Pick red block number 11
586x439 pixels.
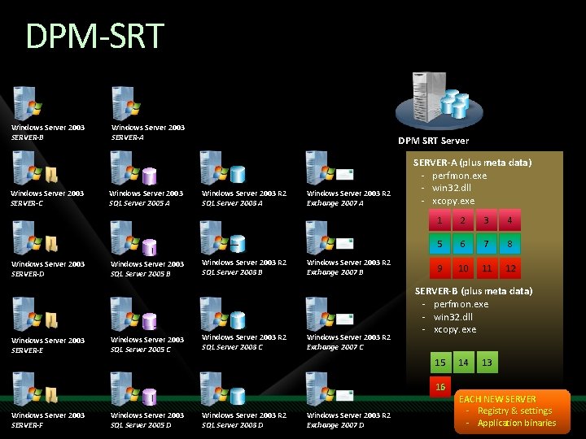[x=487, y=268]
